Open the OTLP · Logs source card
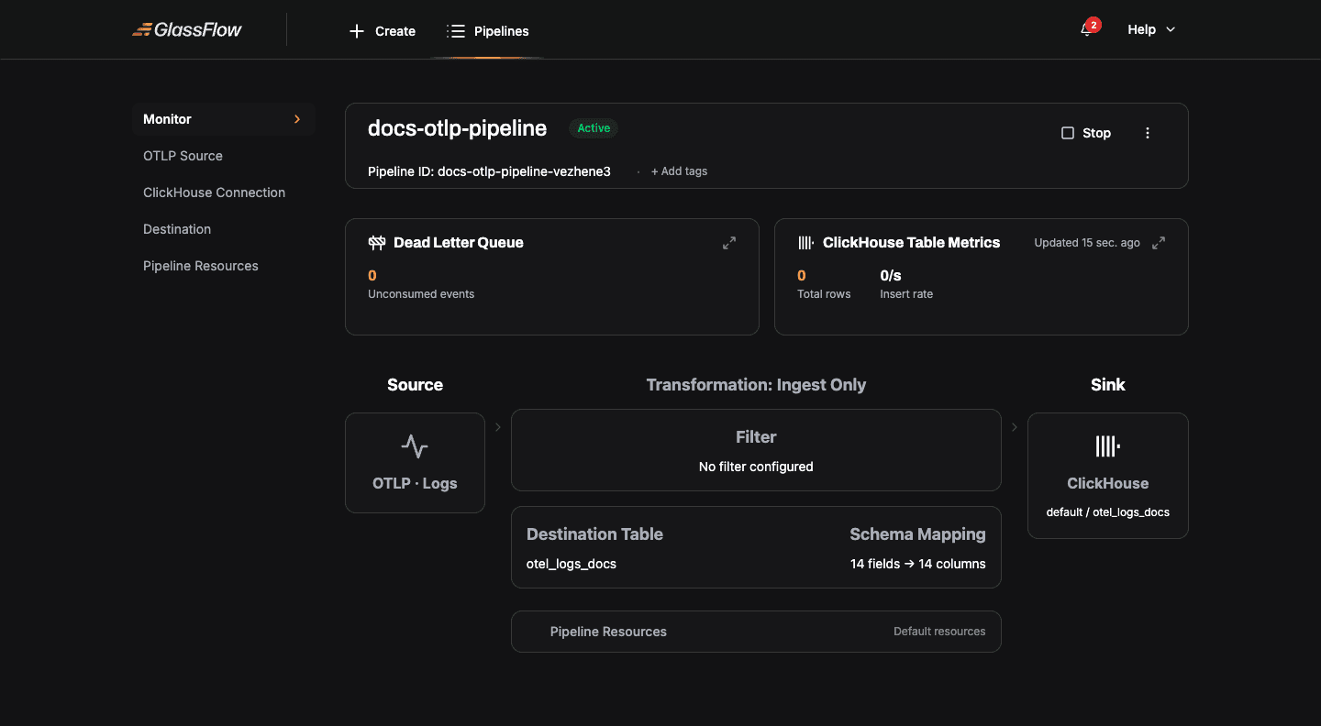 click(415, 463)
